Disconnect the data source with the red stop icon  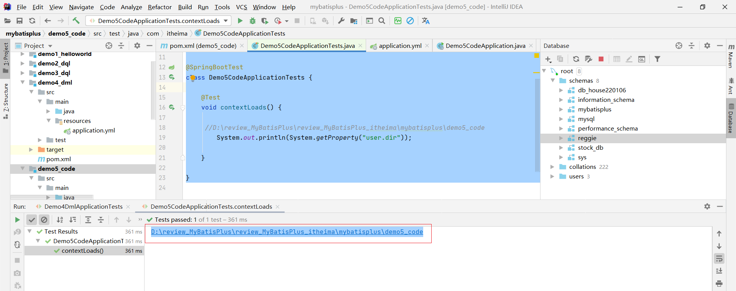(601, 59)
